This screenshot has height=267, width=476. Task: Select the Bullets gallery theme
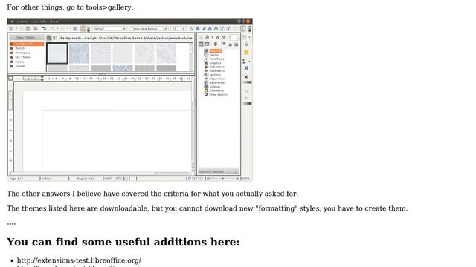(20, 48)
